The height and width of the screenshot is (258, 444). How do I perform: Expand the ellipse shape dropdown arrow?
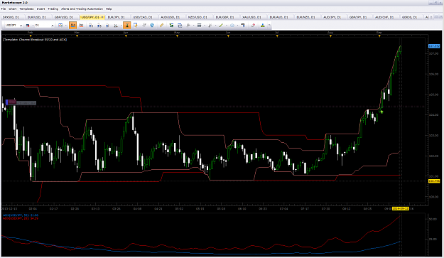pyautogui.click(x=237, y=25)
